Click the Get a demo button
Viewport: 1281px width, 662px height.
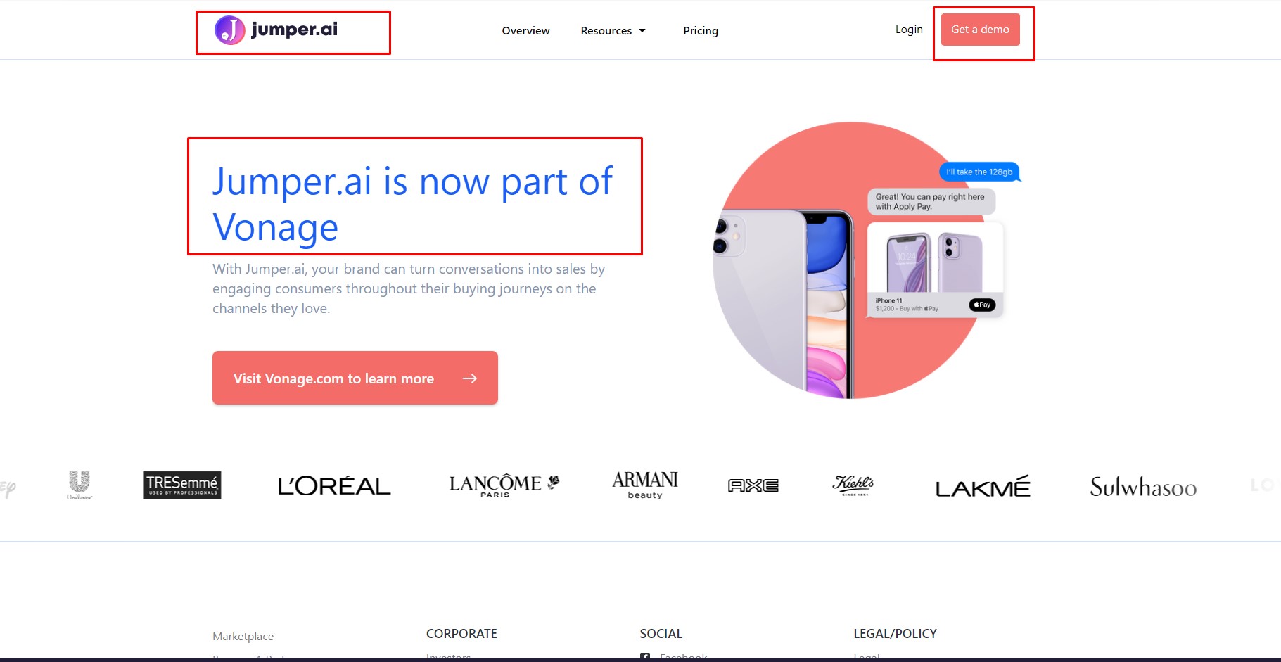pyautogui.click(x=981, y=30)
